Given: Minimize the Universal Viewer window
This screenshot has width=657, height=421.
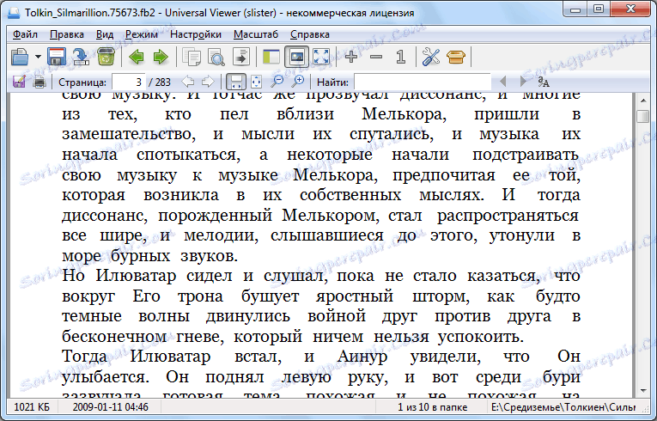Looking at the screenshot, I should click(575, 9).
